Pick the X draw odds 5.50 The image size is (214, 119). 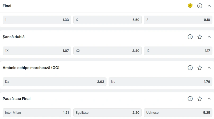click(x=108, y=20)
